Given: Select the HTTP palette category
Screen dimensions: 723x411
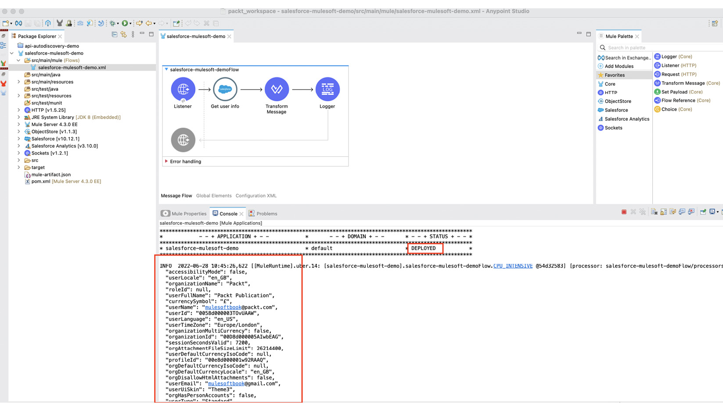Looking at the screenshot, I should click(608, 93).
